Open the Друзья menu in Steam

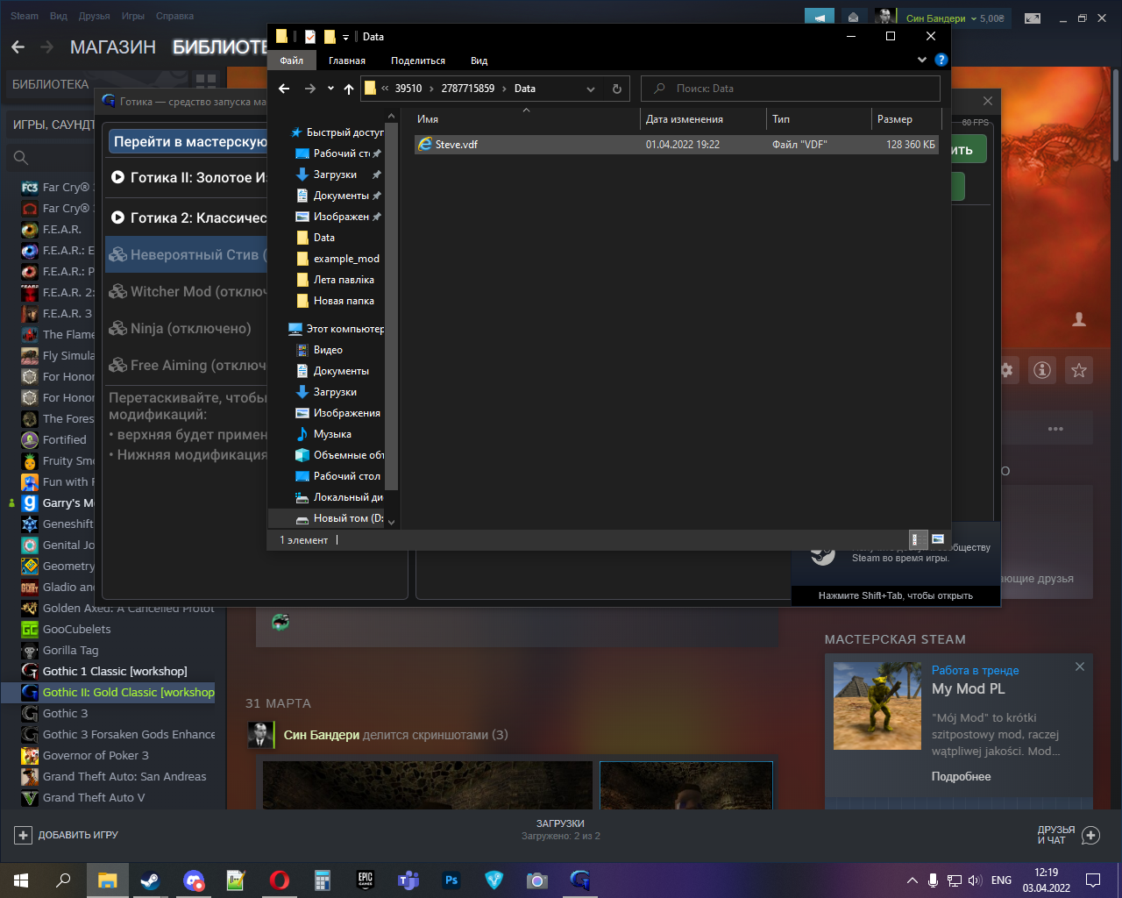[x=94, y=16]
